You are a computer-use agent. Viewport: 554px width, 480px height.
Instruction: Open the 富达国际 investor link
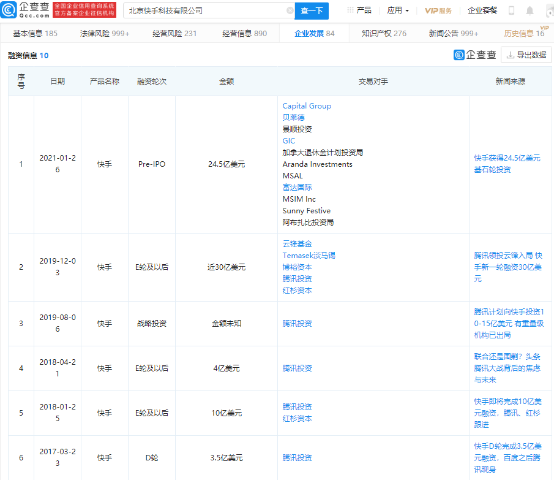(297, 188)
